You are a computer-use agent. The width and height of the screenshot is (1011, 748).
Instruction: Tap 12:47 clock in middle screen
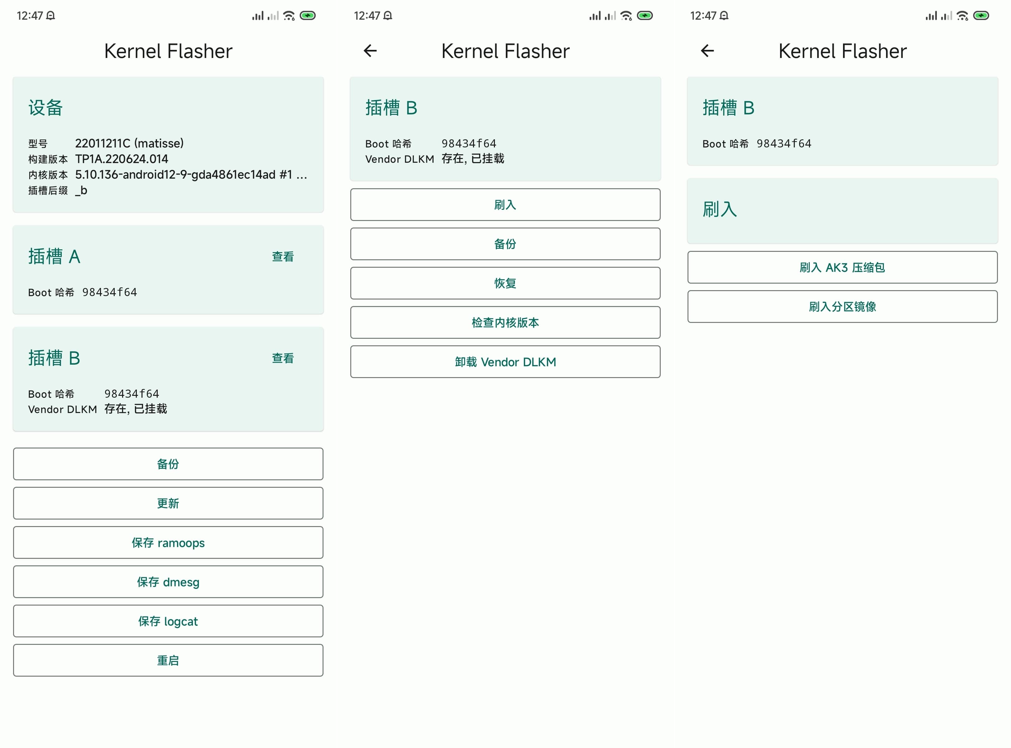[367, 16]
